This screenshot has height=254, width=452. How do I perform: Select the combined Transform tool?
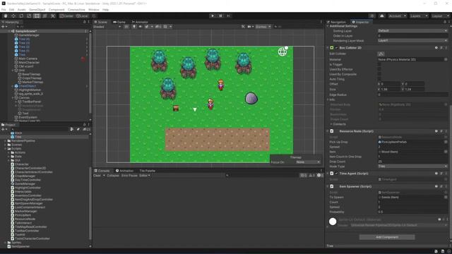point(44,16)
